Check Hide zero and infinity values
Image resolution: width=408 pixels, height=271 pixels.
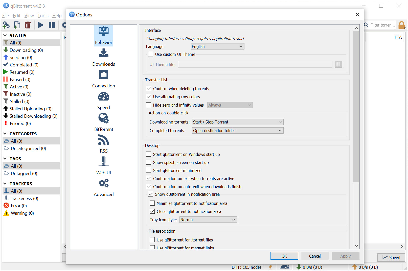(149, 105)
